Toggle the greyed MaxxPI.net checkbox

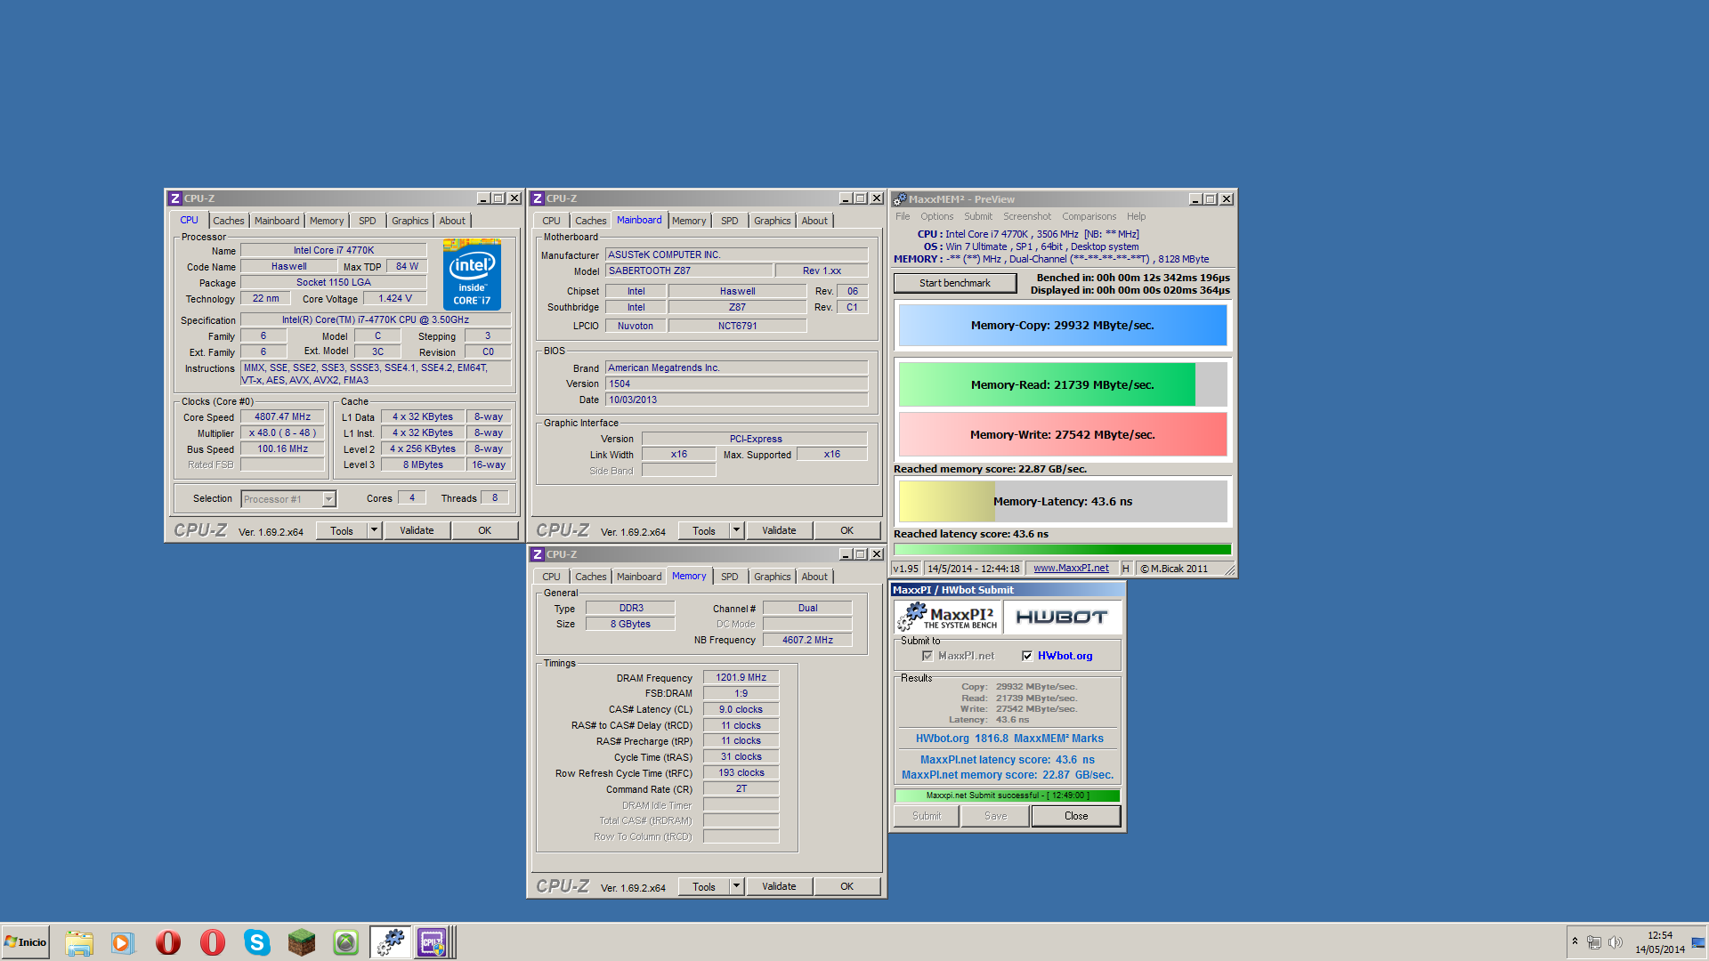point(927,656)
